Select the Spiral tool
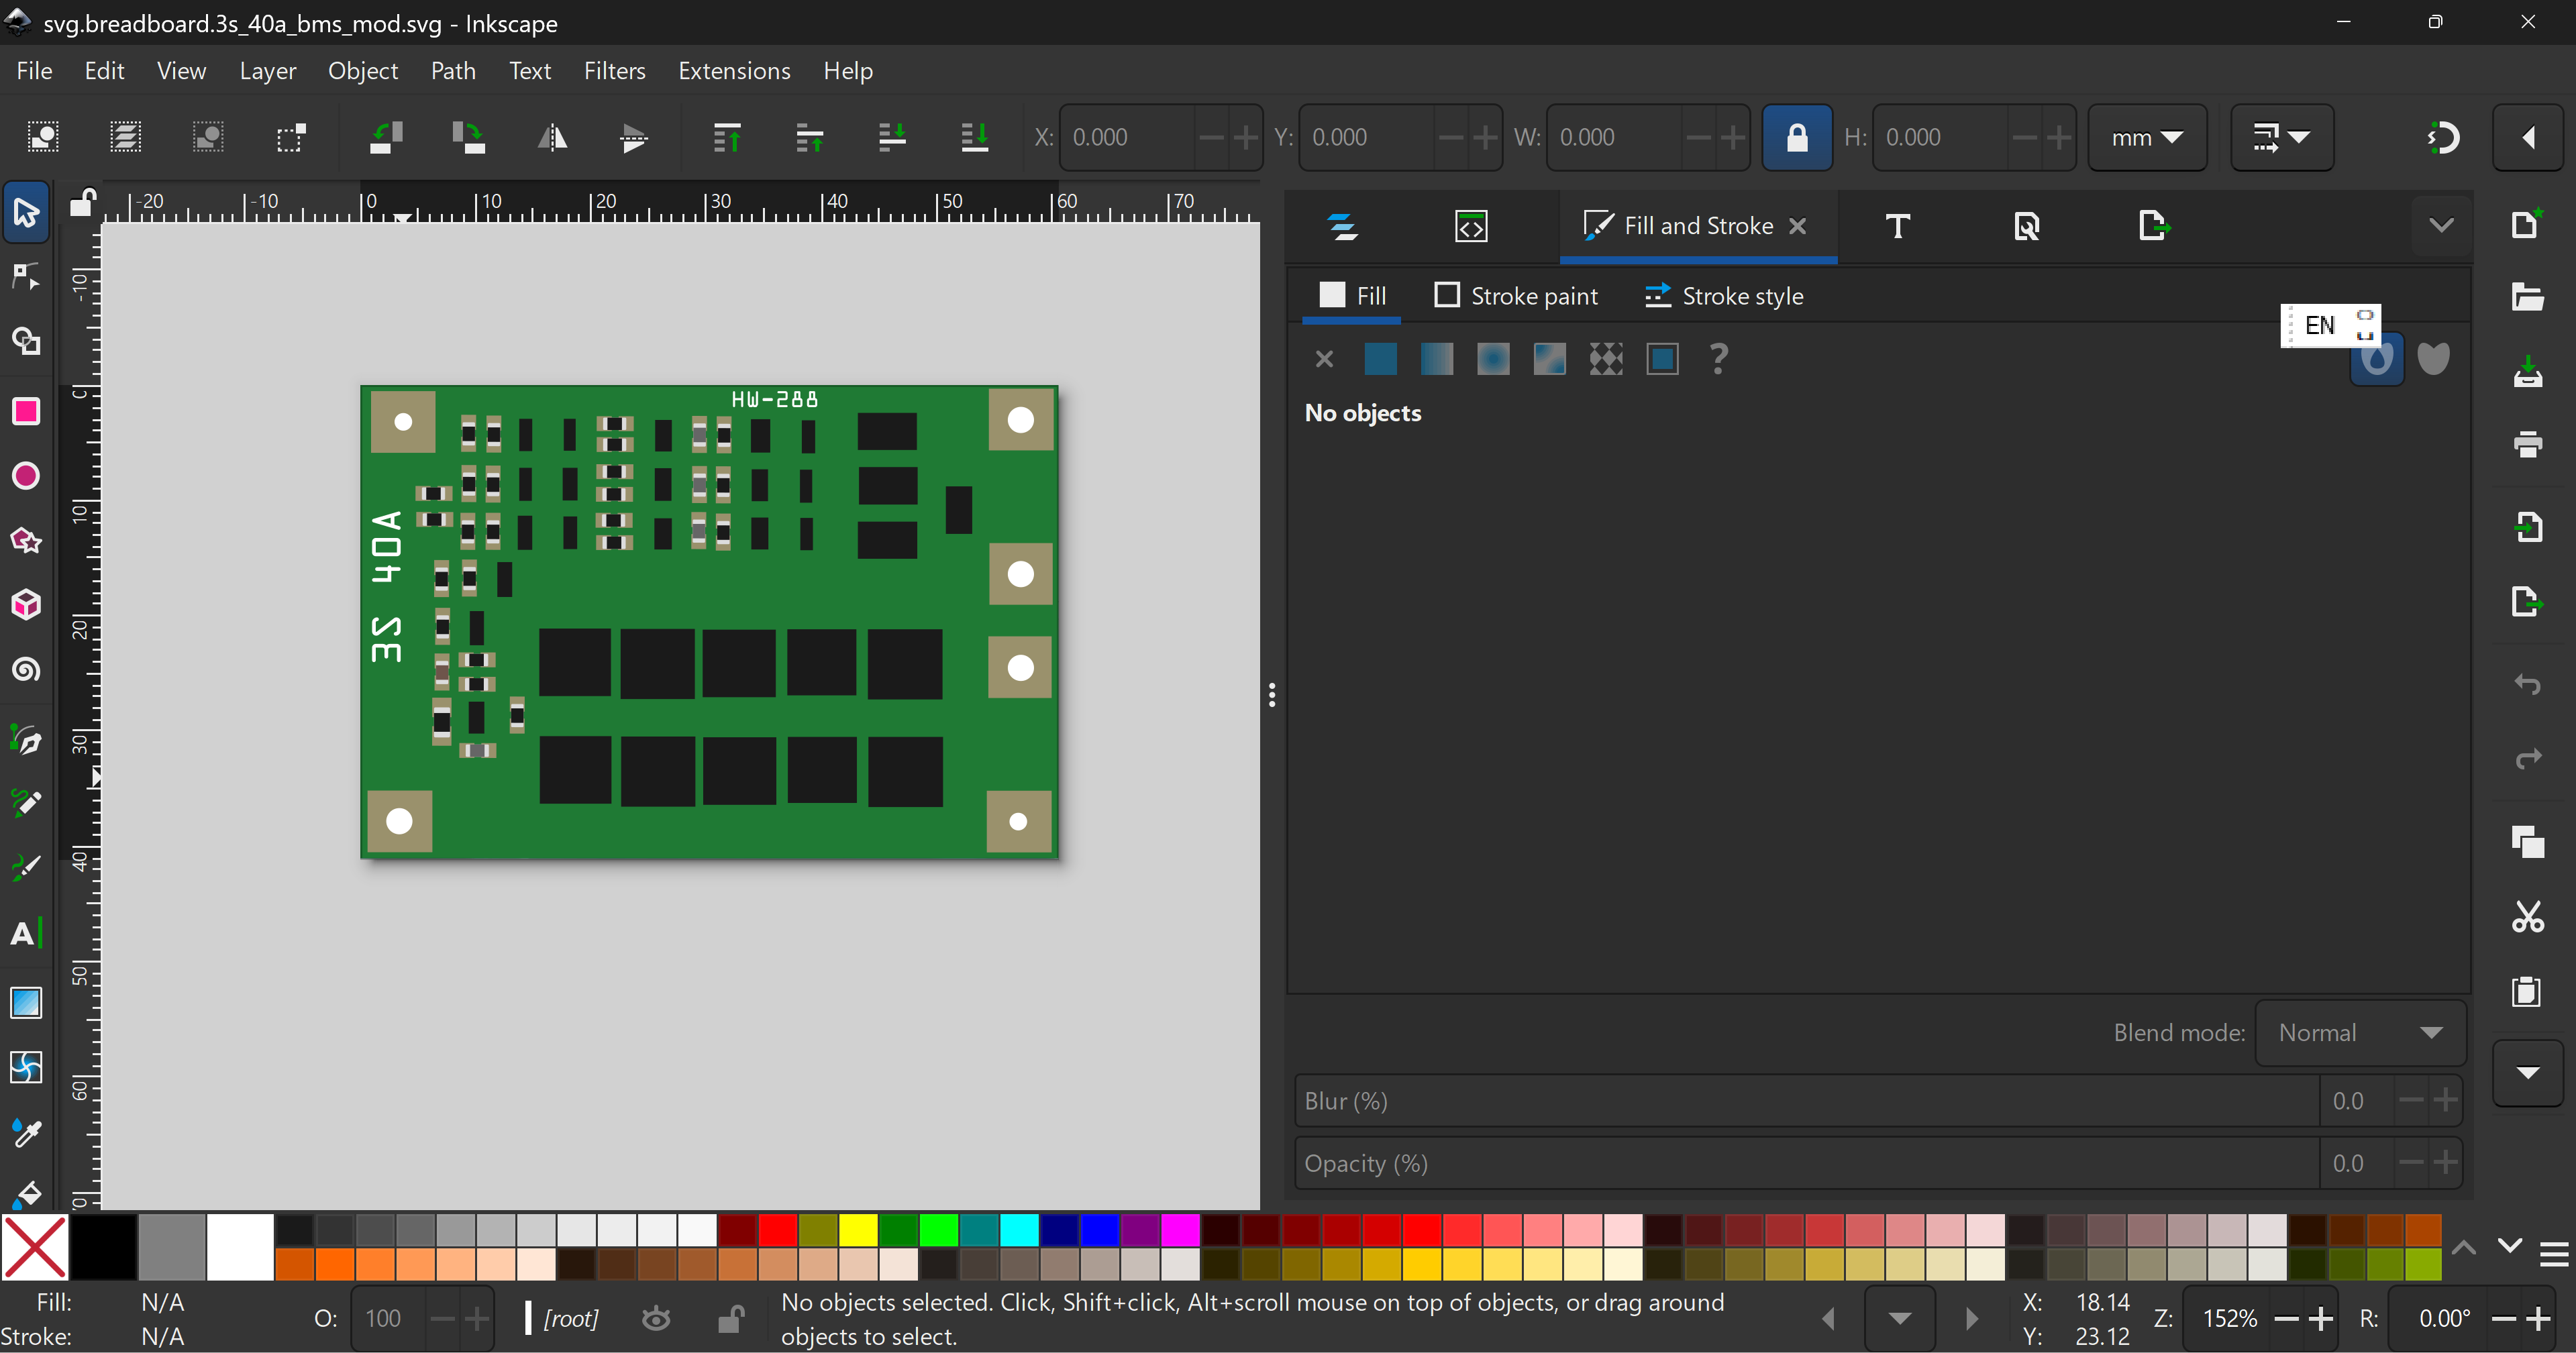 click(26, 669)
